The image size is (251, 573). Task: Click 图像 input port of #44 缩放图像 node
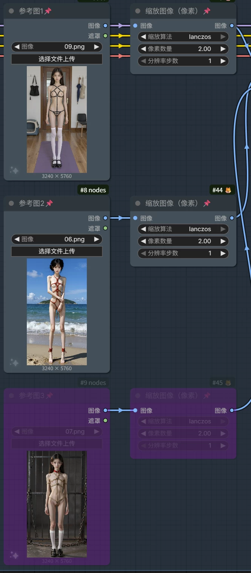click(135, 218)
